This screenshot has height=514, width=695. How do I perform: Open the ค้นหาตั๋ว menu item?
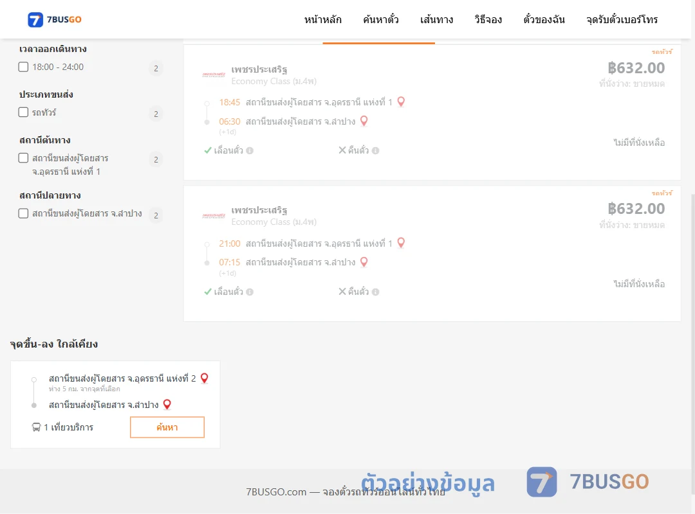[x=381, y=19]
